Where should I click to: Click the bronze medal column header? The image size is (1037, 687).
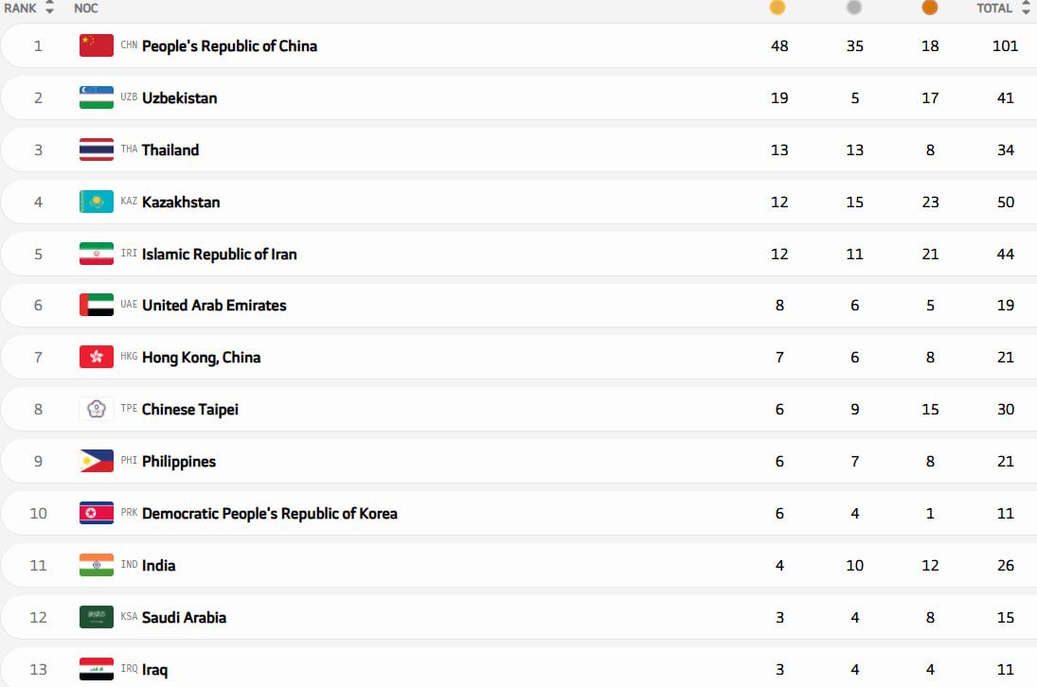930,8
